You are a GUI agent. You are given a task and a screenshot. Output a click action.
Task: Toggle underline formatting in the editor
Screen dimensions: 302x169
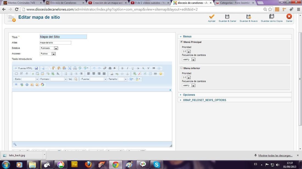(133, 68)
